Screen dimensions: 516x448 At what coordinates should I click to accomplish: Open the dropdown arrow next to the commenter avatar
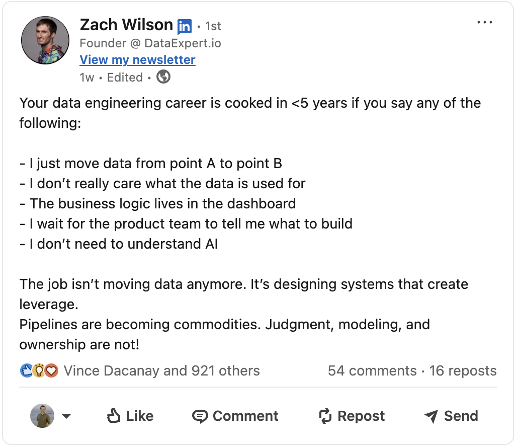click(x=66, y=416)
